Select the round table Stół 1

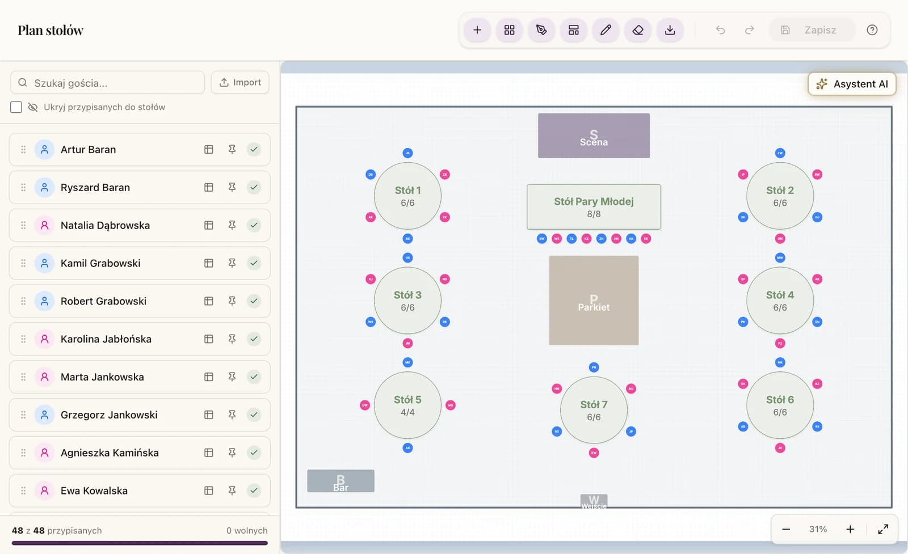click(x=407, y=196)
